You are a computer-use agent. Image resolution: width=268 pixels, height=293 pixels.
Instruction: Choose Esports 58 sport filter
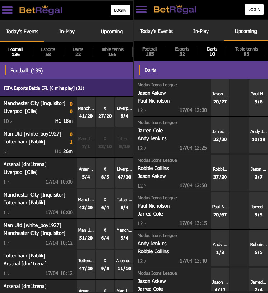tap(48, 52)
